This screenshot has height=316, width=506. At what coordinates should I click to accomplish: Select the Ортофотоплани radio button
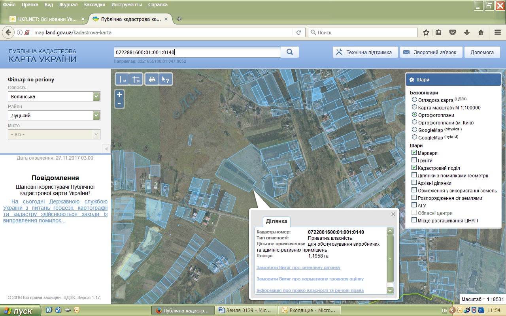414,115
